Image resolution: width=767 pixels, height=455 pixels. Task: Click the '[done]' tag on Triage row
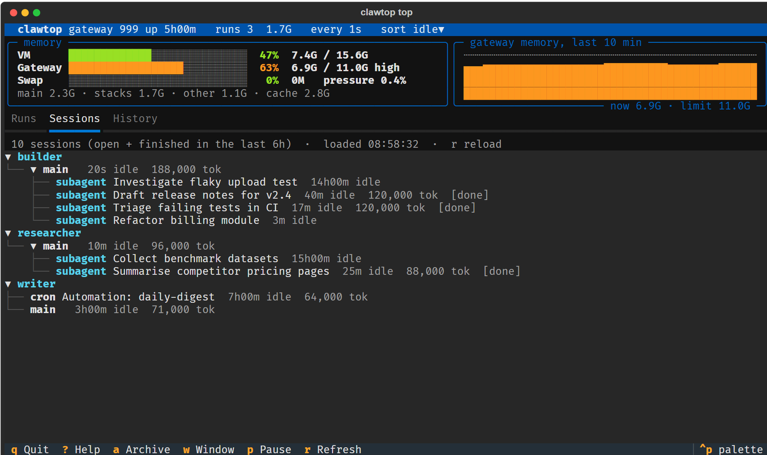(x=457, y=208)
